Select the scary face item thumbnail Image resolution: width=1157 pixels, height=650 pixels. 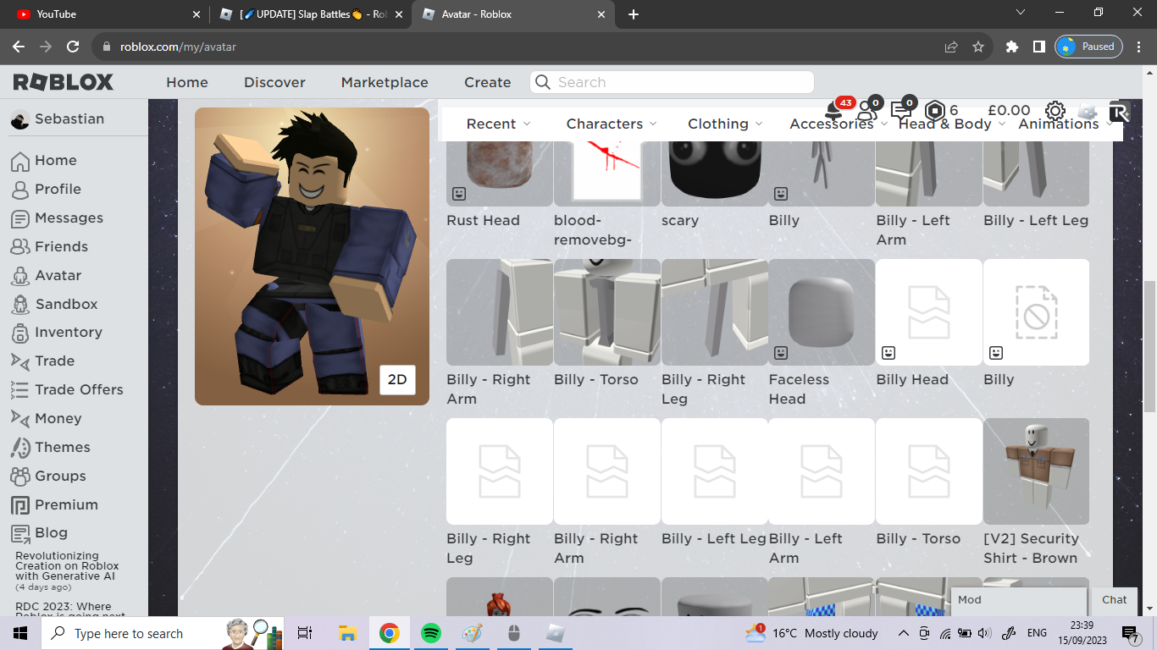coord(715,174)
